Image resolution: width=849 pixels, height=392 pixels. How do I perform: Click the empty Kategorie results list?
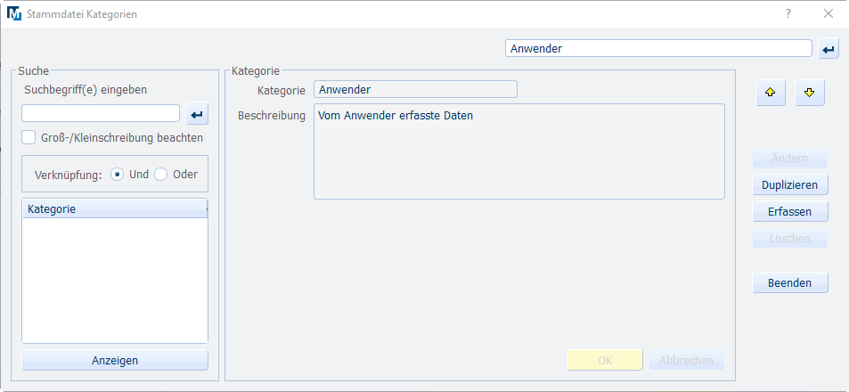click(114, 281)
